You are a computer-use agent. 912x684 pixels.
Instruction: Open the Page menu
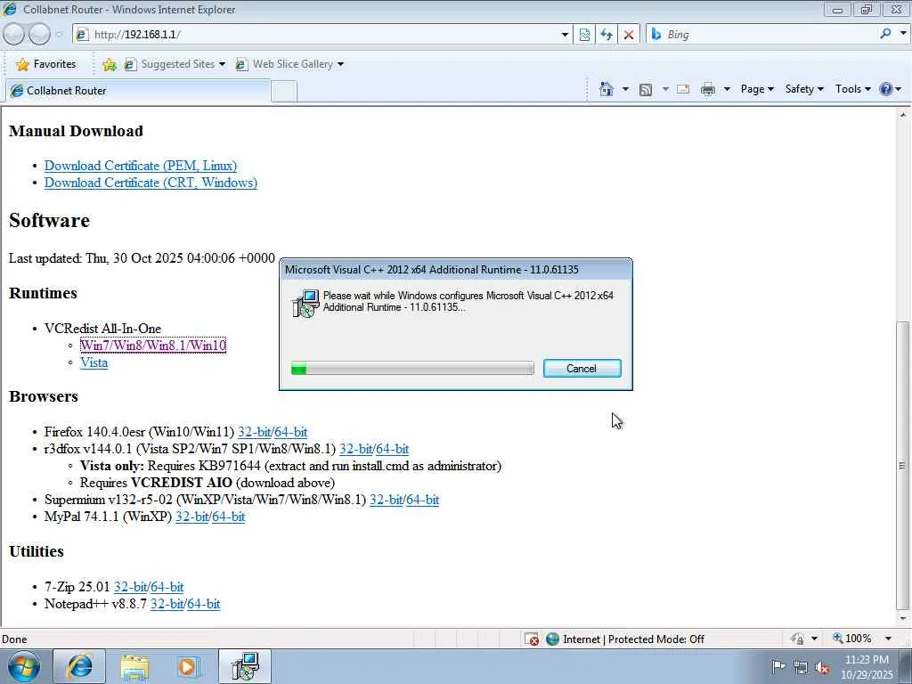click(757, 89)
